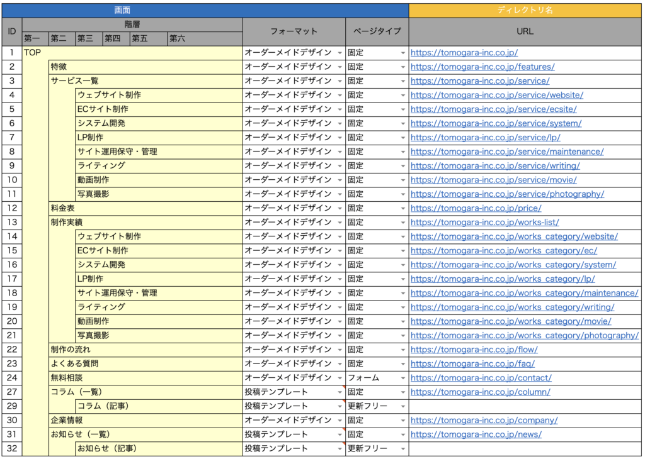
Task: Click the URL column header
Action: point(525,31)
